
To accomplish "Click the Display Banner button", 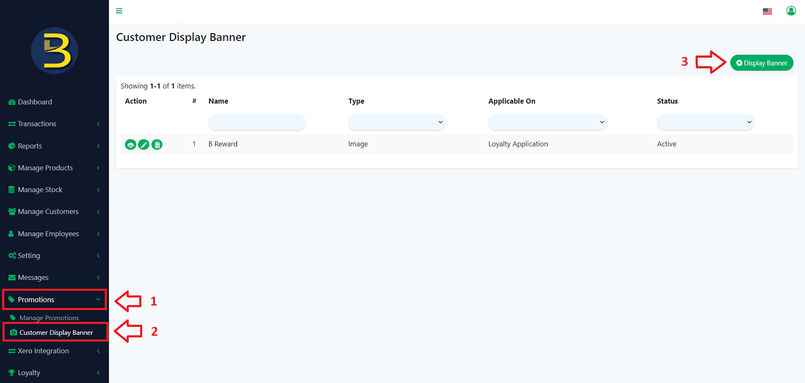I will pos(762,63).
